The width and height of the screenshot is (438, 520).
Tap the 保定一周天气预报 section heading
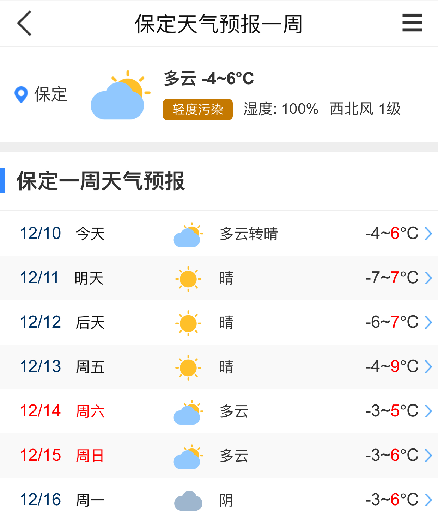(101, 181)
